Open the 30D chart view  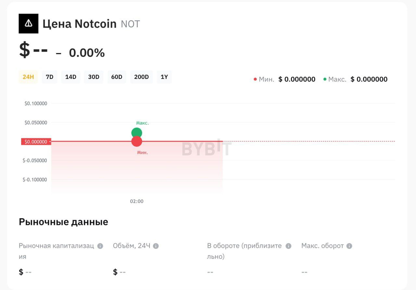[x=94, y=77]
